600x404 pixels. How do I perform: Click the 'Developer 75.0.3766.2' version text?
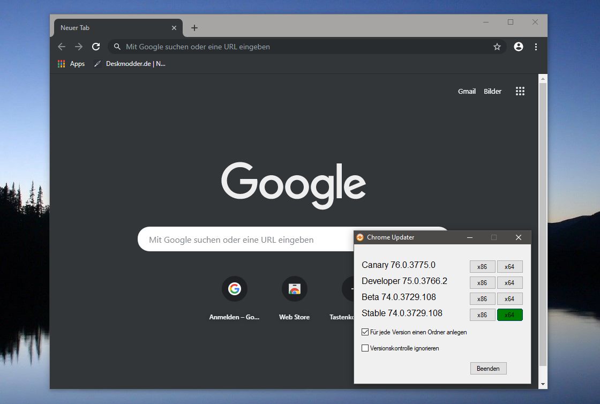404,281
